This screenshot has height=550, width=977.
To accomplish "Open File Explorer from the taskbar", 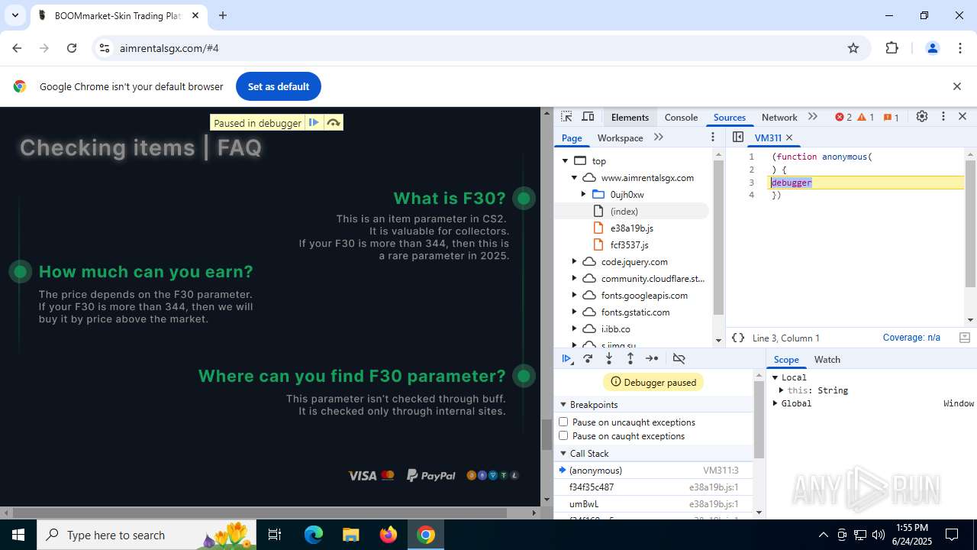I will point(350,535).
